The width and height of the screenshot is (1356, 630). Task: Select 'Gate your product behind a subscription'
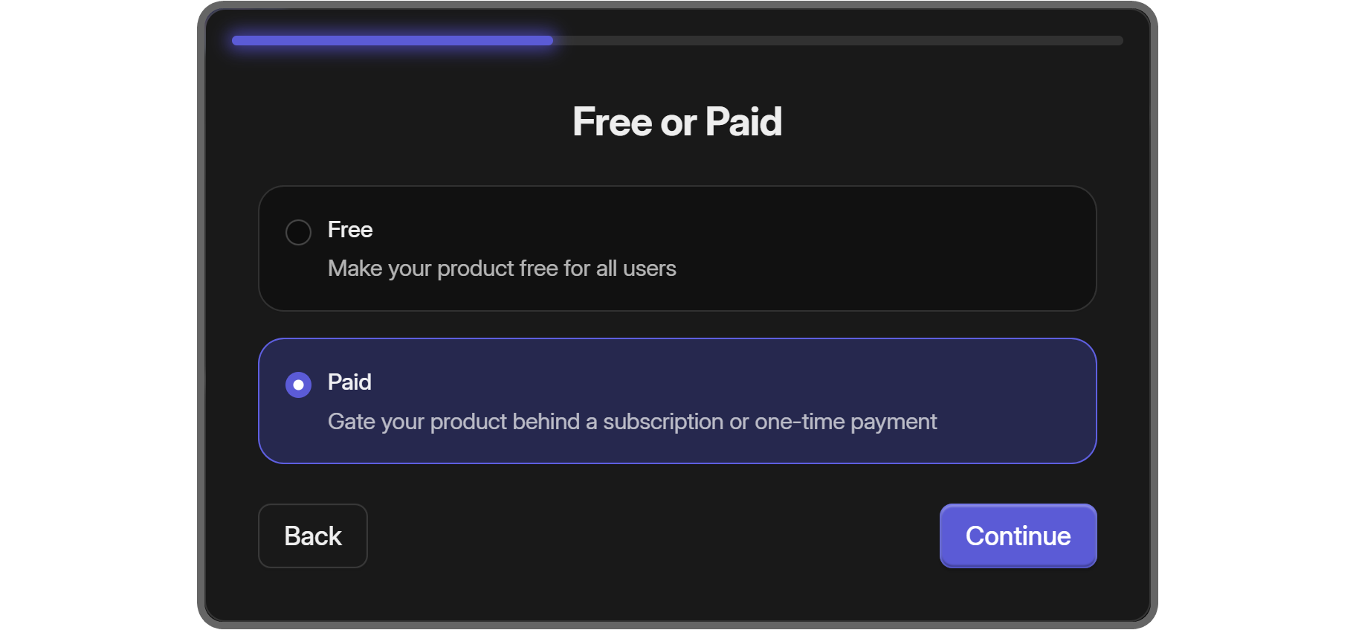pyautogui.click(x=632, y=421)
